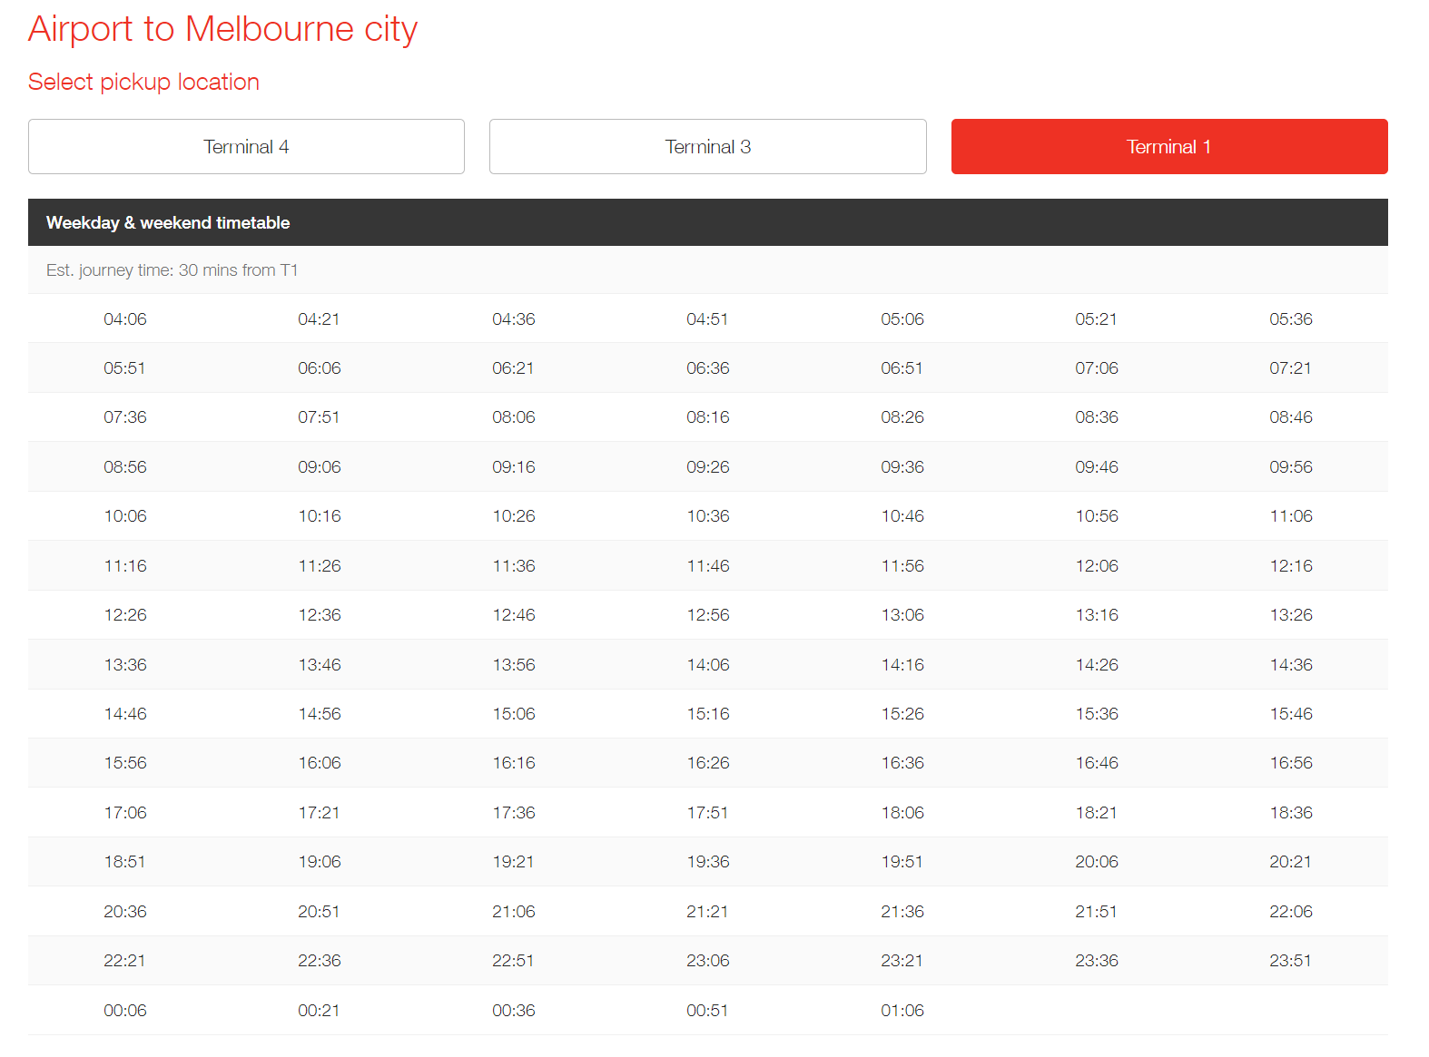Select the 12:56 timetable entry

[708, 615]
